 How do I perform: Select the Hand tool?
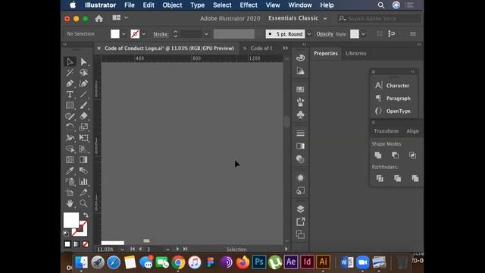70,203
